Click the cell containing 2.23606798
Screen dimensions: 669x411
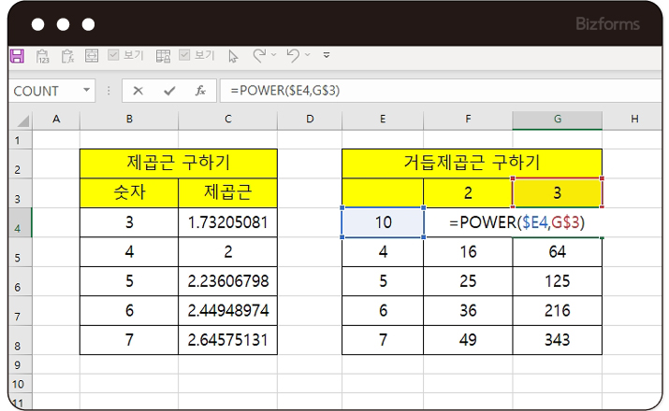(x=228, y=281)
